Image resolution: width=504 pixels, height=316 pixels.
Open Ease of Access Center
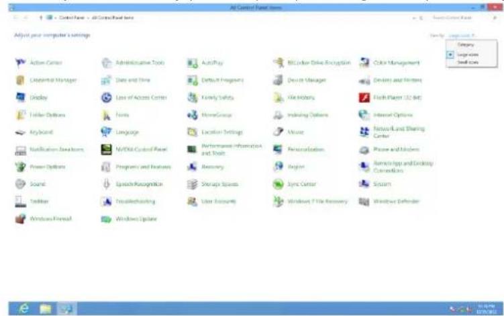click(134, 97)
